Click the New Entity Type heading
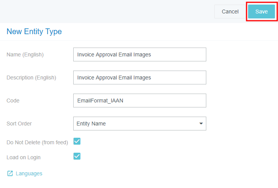Screen dimensions: 278x188 (x=34, y=31)
